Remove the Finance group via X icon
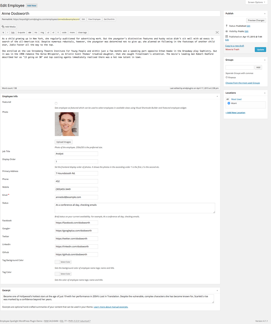The height and width of the screenshot is (324, 271). (227, 77)
